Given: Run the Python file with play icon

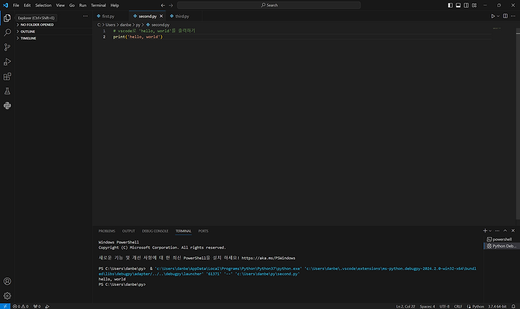Looking at the screenshot, I should [493, 16].
